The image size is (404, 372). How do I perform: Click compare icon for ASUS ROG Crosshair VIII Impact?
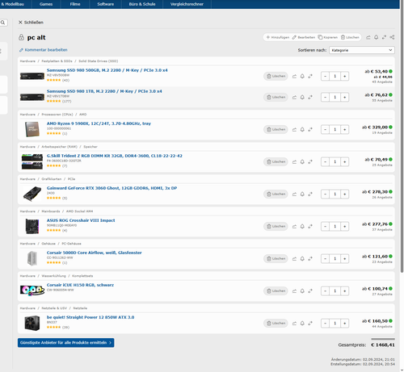(310, 227)
